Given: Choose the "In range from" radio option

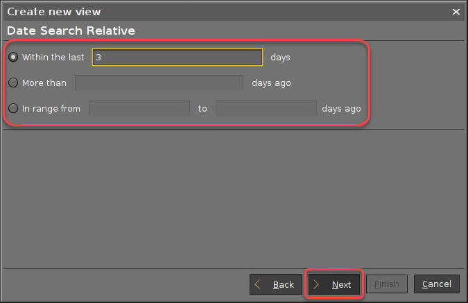Looking at the screenshot, I should (13, 109).
